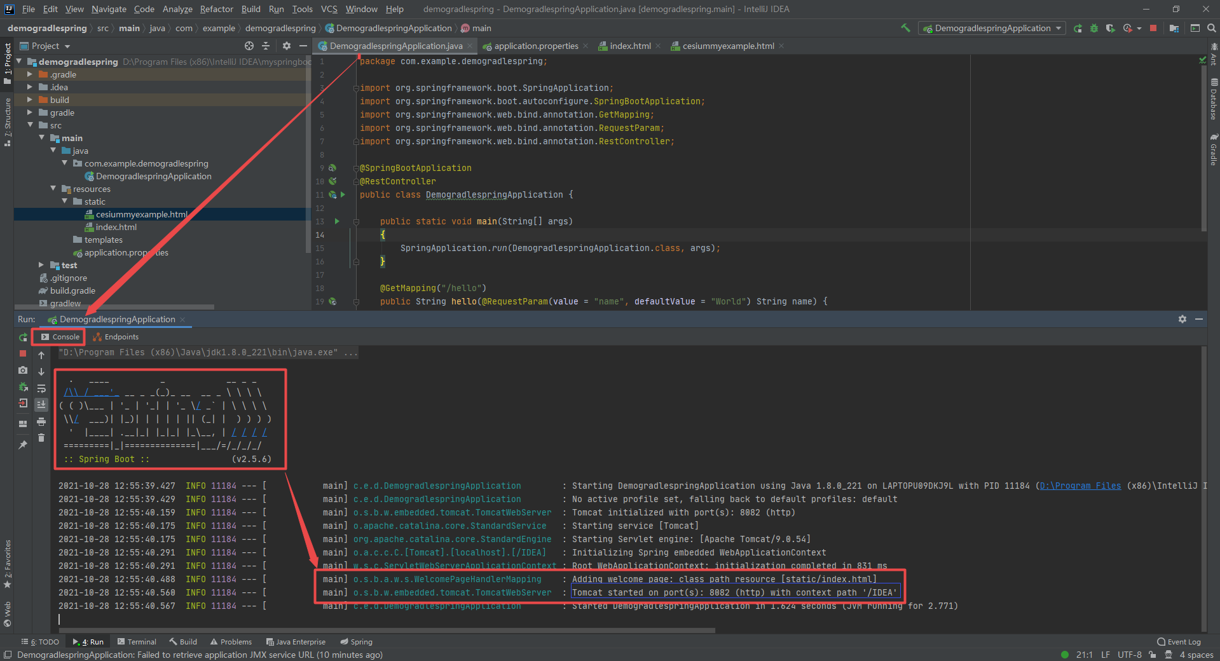Screen dimensions: 1220x661
Task: Open the Event Log
Action: tap(1179, 642)
